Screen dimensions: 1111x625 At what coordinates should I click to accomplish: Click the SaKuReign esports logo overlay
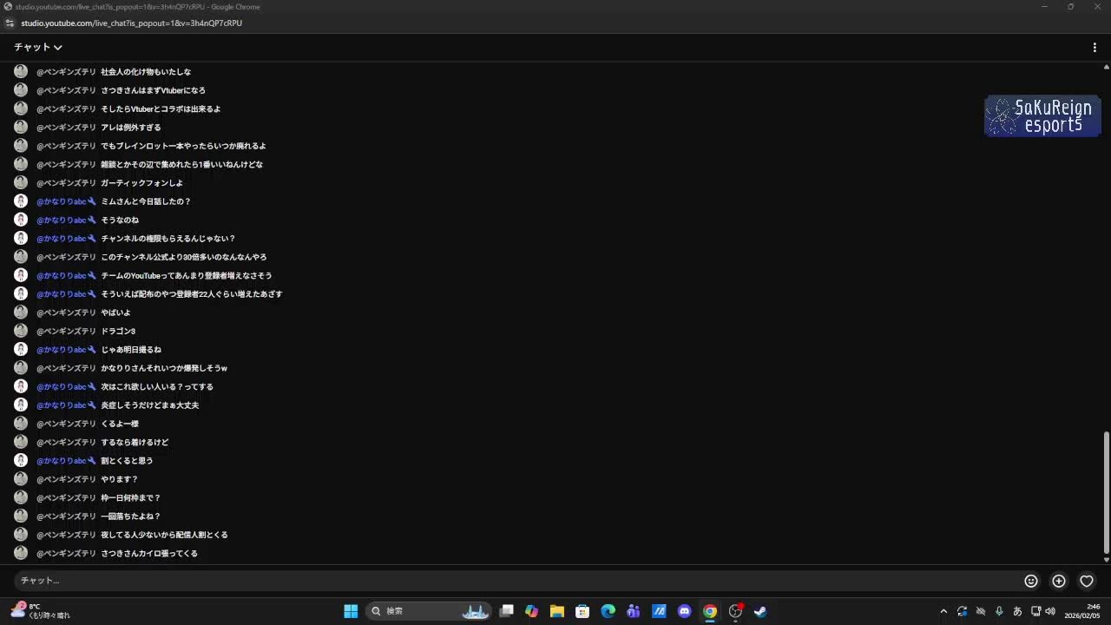coord(1042,116)
